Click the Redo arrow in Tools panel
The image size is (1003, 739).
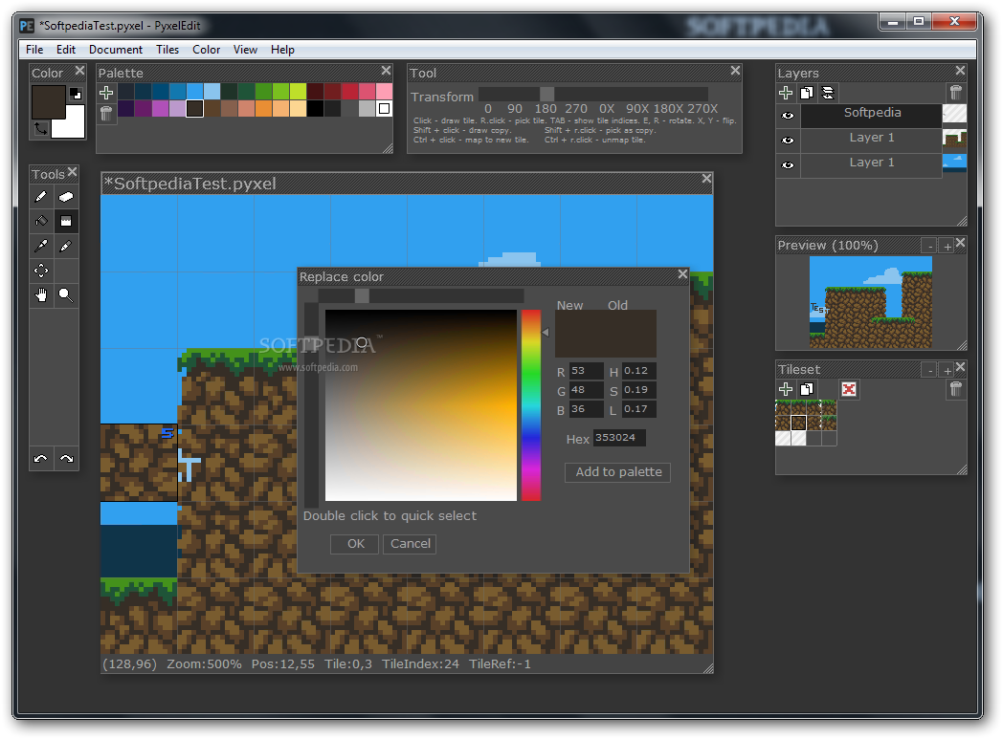coord(67,458)
